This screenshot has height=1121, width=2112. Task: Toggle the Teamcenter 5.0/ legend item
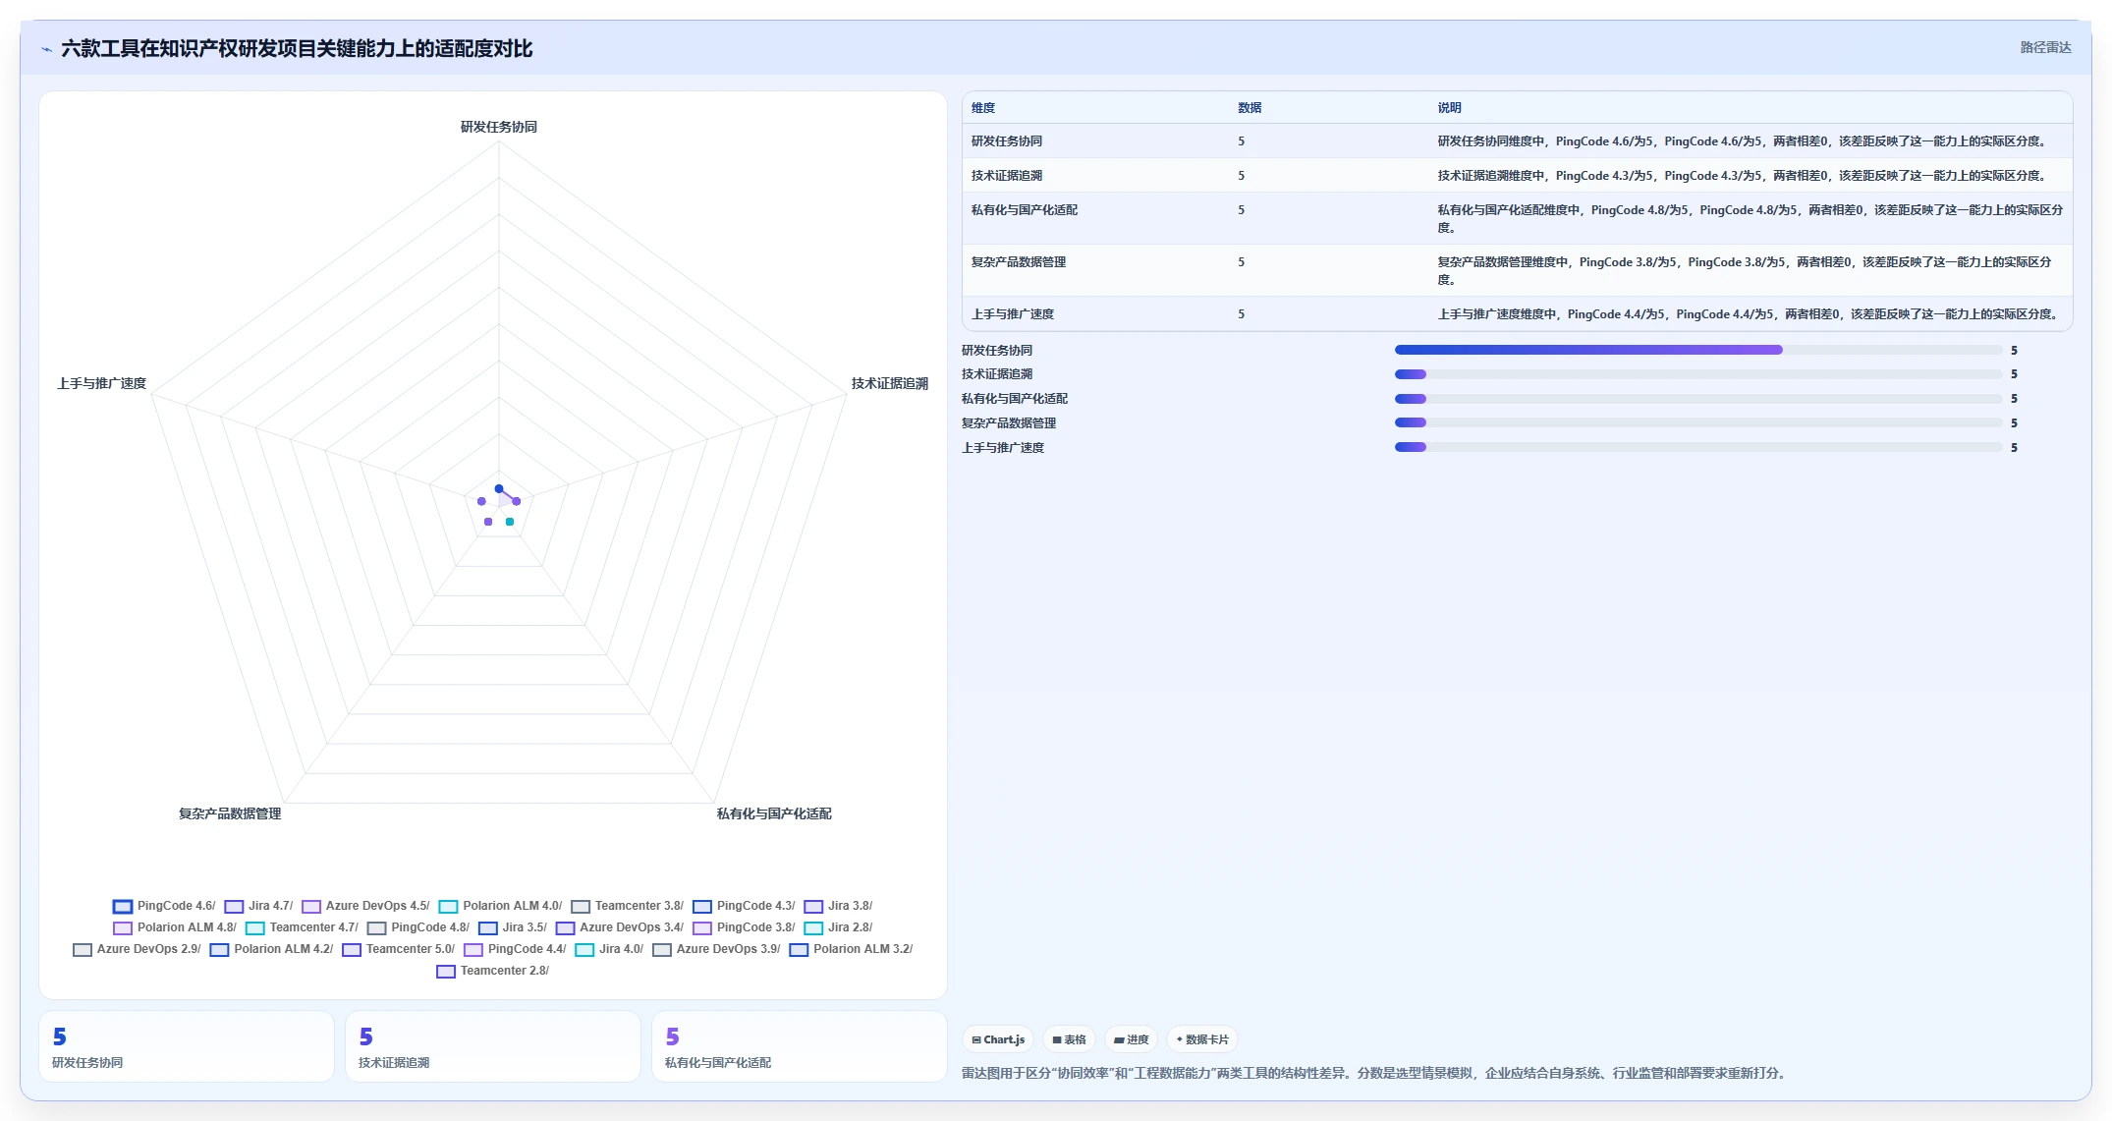398,949
